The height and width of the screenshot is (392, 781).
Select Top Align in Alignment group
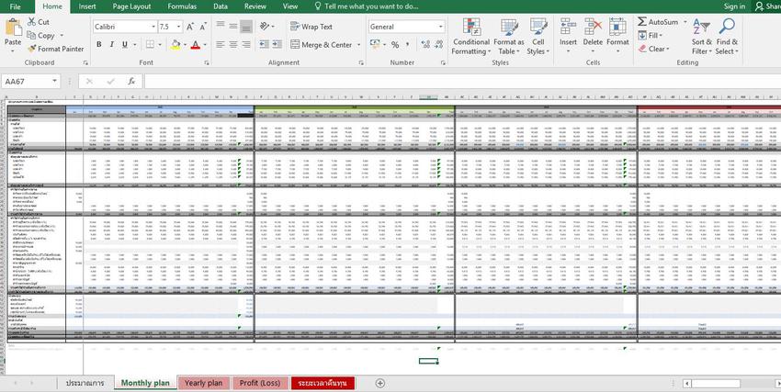(x=221, y=26)
